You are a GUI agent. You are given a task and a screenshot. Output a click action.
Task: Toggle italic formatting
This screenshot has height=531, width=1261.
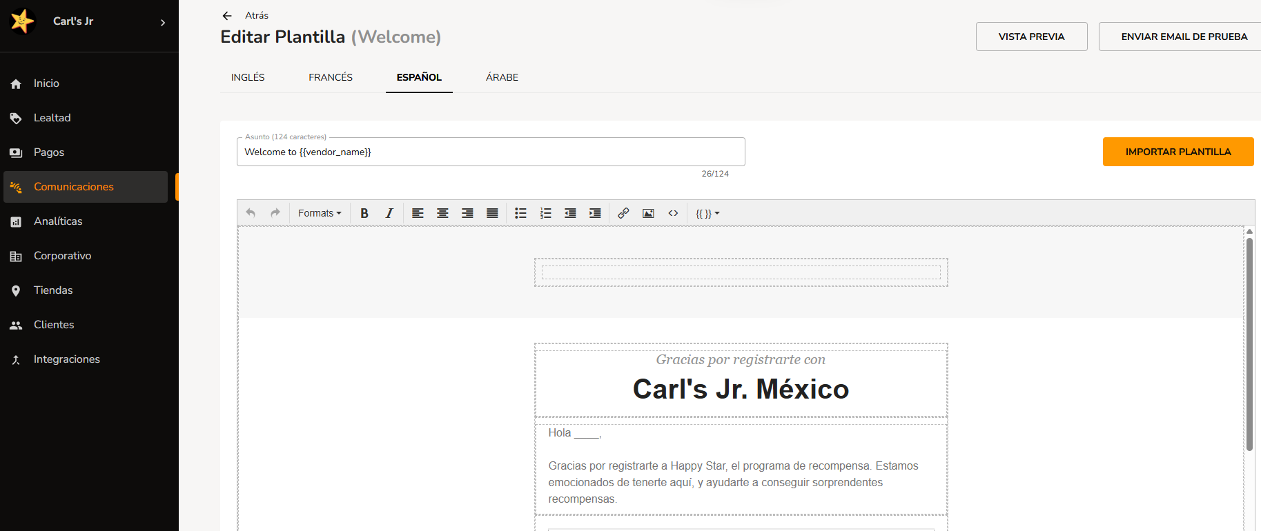pos(389,213)
